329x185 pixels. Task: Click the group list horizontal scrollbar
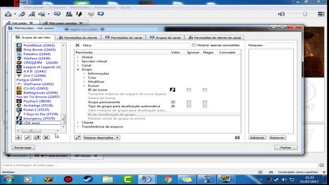click(31, 131)
